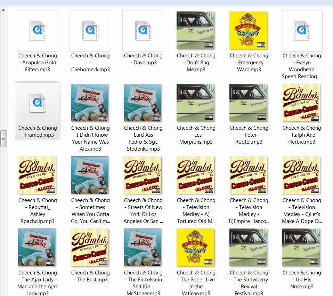
Task: Click the Ralph And Herbie.mp3 Big Bambu cover
Action: (x=301, y=103)
